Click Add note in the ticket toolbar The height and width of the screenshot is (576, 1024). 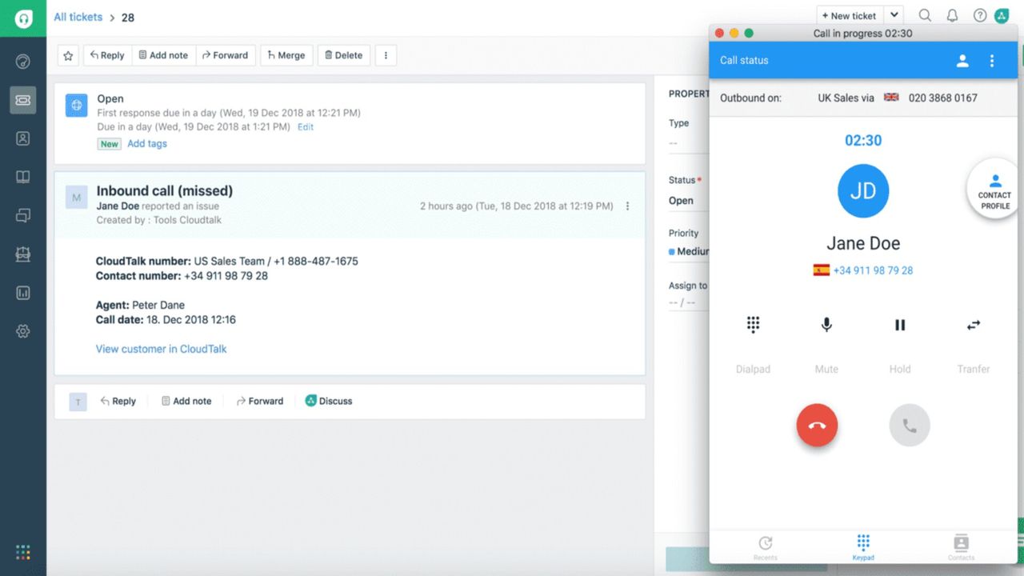pos(163,55)
